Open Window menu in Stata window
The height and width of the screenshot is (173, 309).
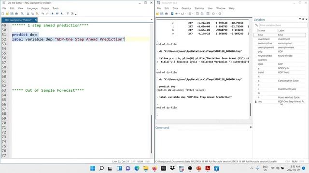(x=221, y=8)
